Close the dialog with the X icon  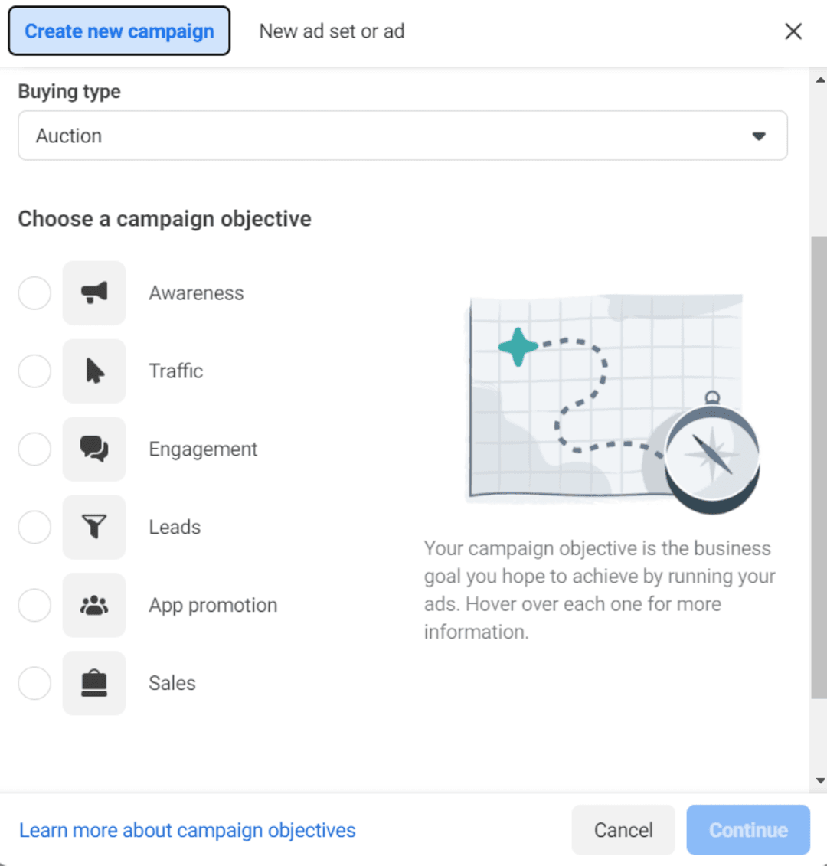click(x=793, y=31)
